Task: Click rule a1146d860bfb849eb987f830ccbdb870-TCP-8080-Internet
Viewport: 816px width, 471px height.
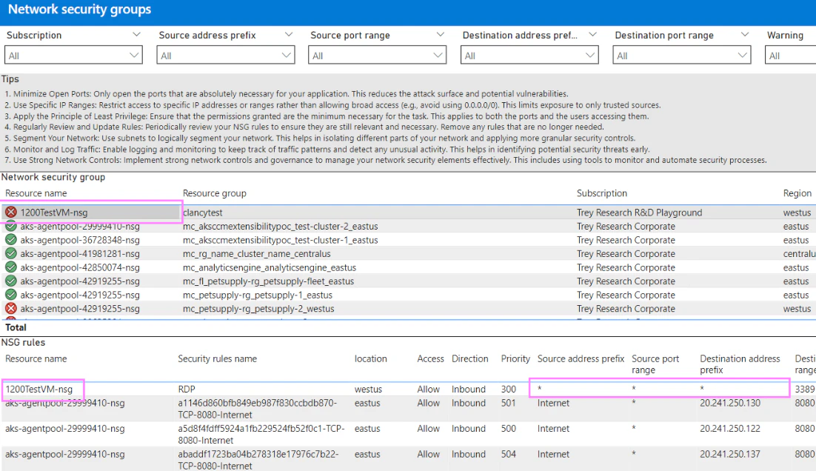Action: pos(258,409)
